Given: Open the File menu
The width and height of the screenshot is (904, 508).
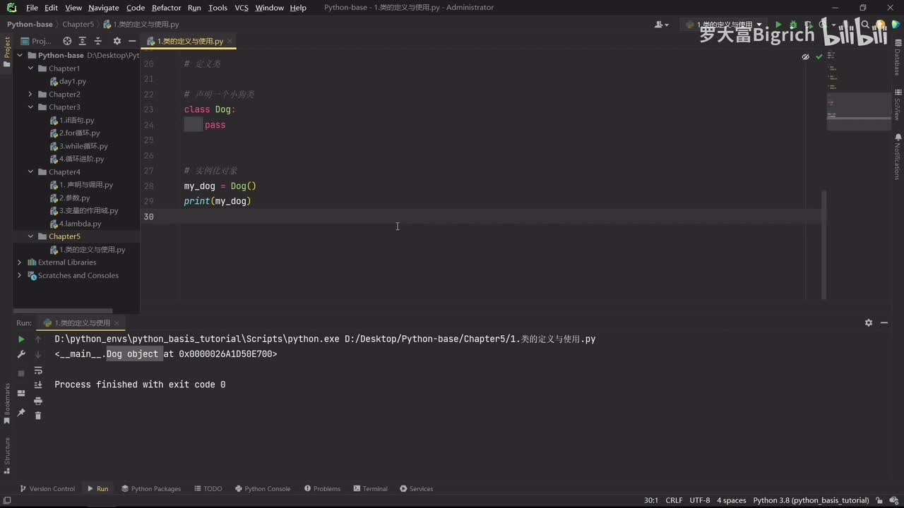Looking at the screenshot, I should click(x=32, y=8).
